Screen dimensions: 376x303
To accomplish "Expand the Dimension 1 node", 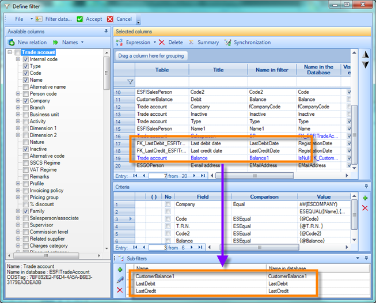I will (x=18, y=128).
